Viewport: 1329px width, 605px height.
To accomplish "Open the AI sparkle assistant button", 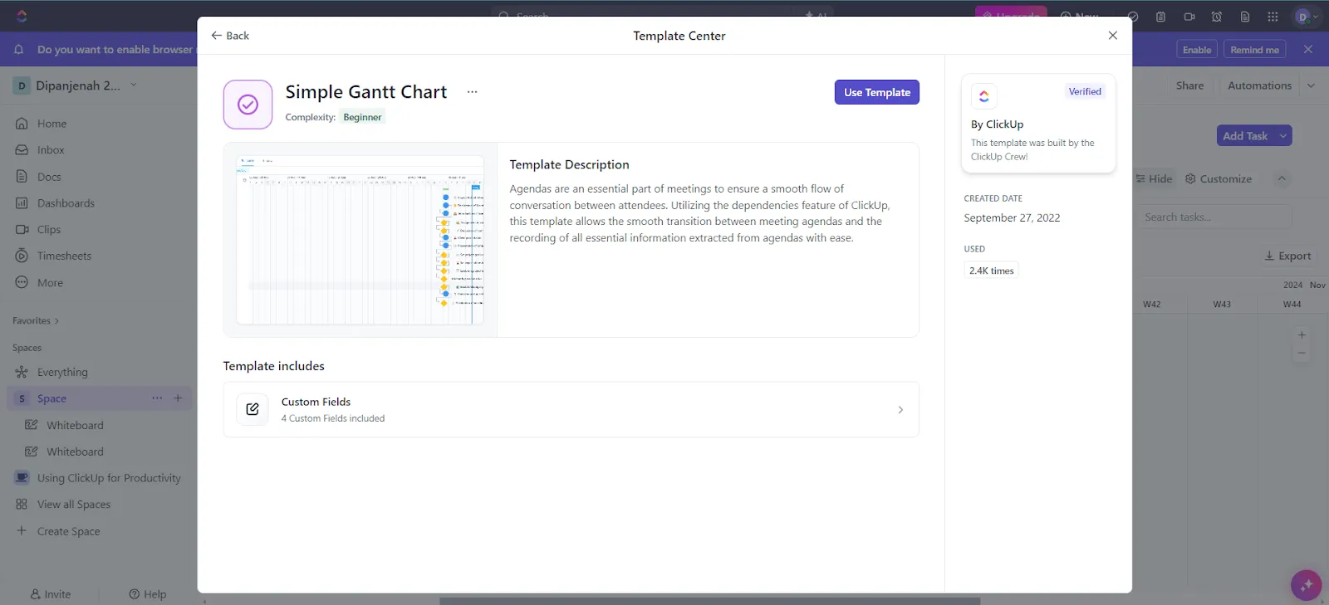I will [x=1306, y=585].
